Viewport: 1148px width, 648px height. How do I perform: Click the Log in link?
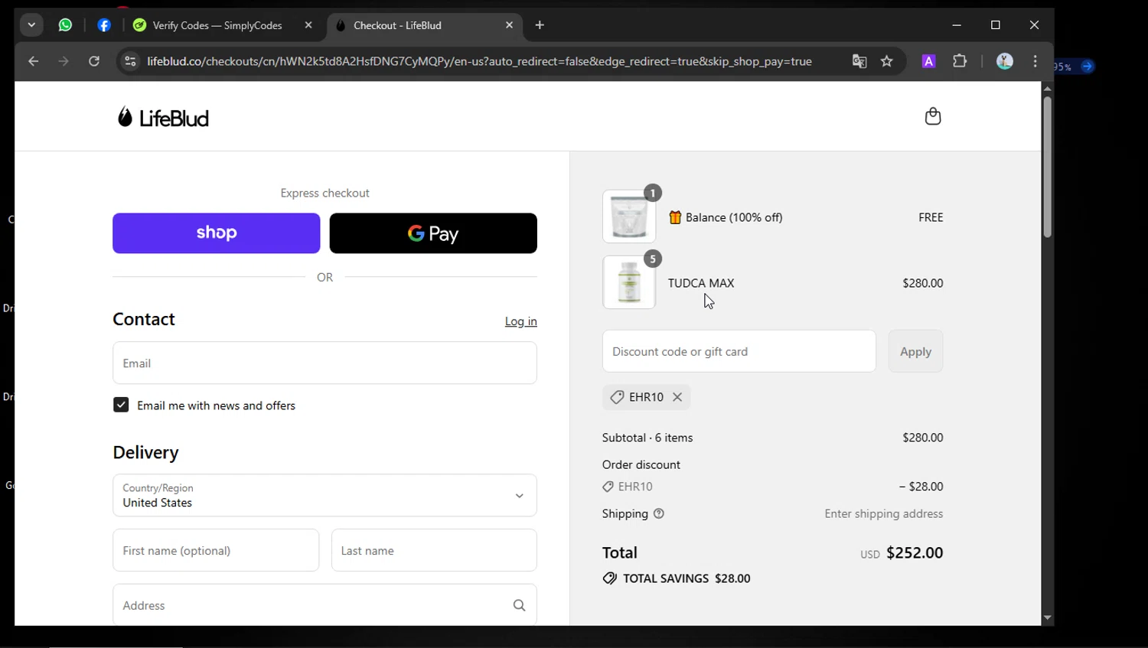[x=521, y=321]
